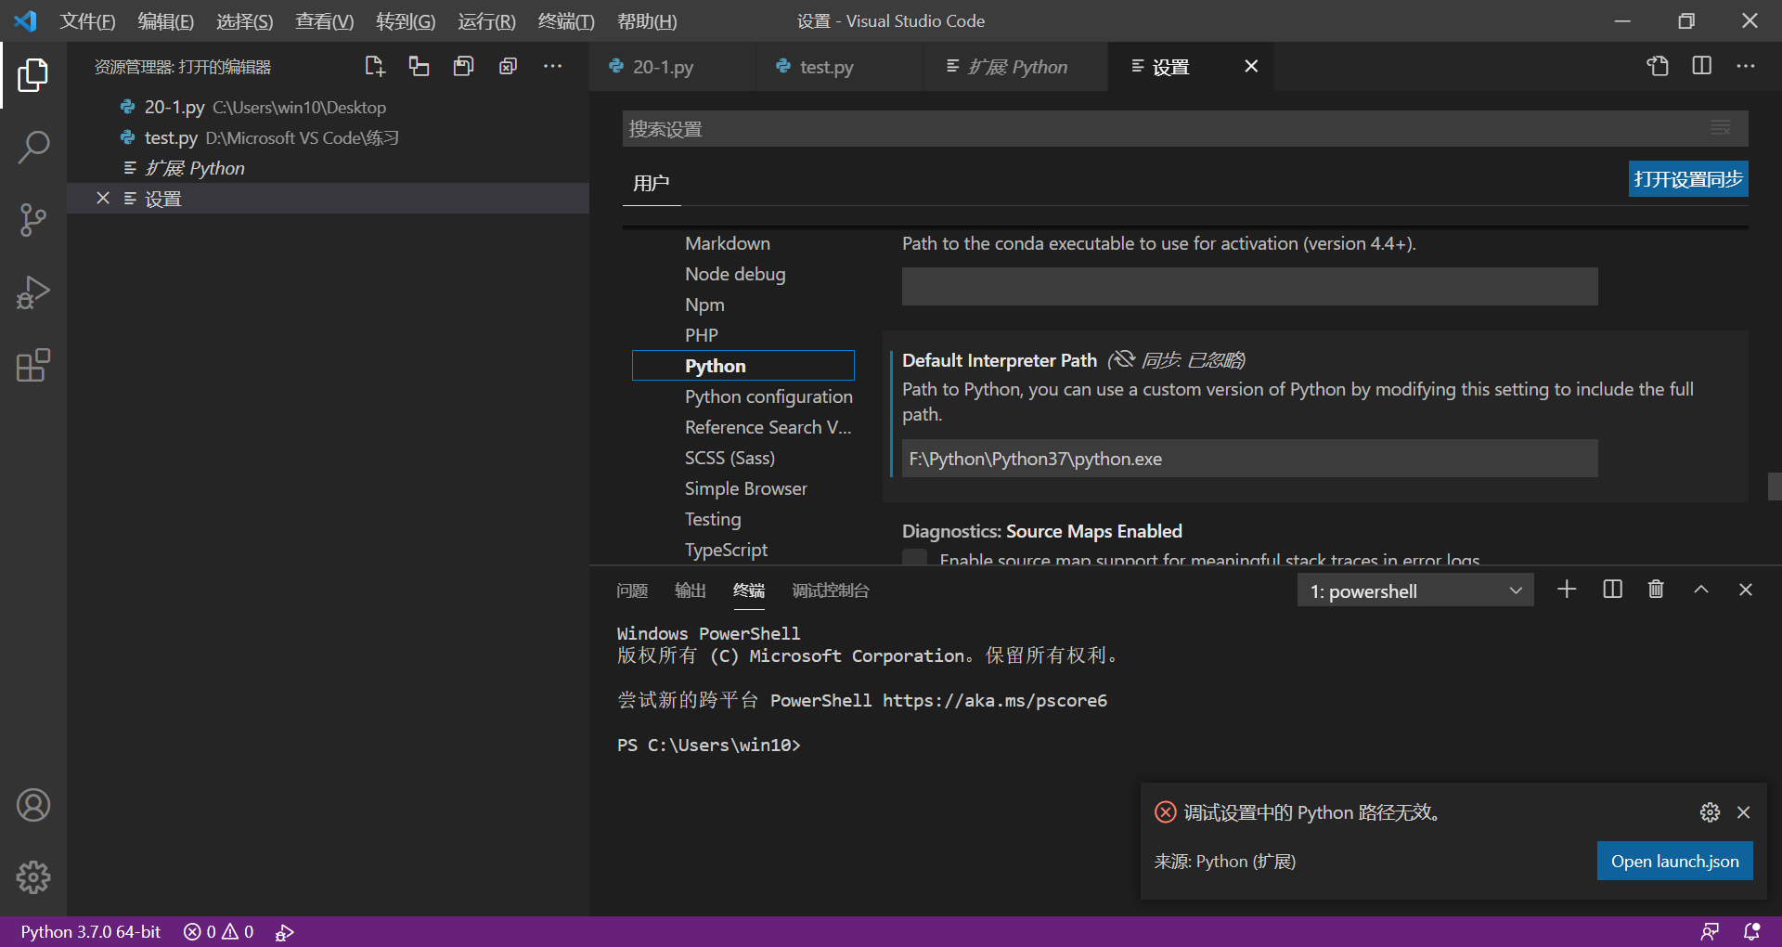Open more actions in Explorer header
The image size is (1782, 947).
(552, 66)
